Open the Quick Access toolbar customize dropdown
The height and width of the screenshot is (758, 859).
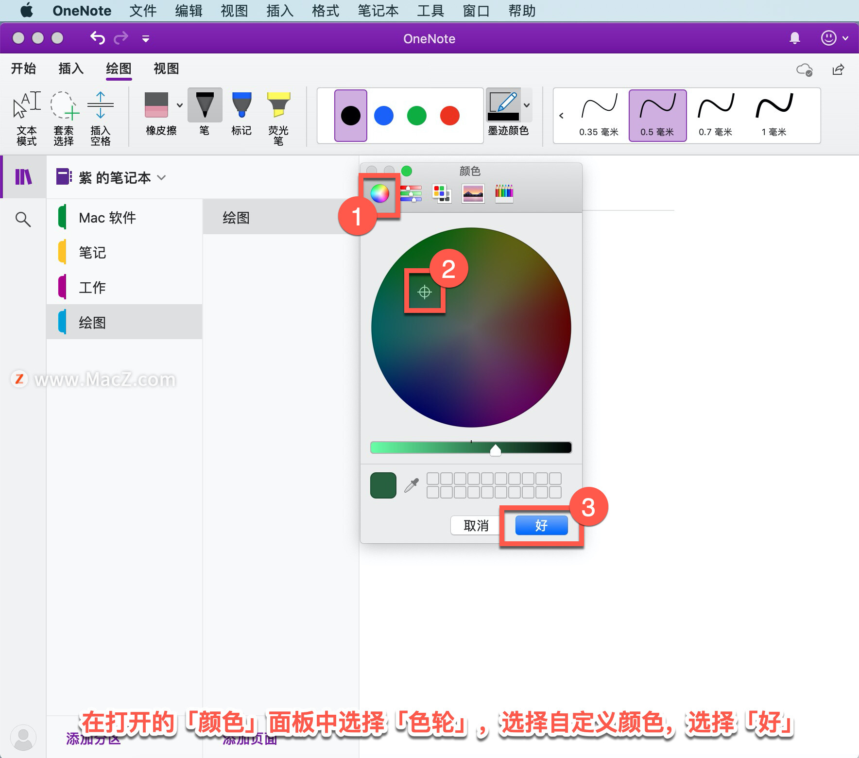tap(145, 38)
